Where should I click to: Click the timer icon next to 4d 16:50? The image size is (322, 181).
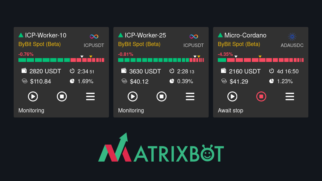click(x=272, y=71)
